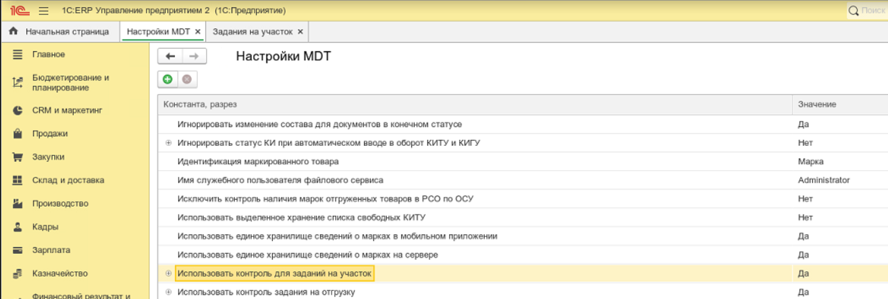
Task: Open the Производство section
Action: [x=60, y=203]
